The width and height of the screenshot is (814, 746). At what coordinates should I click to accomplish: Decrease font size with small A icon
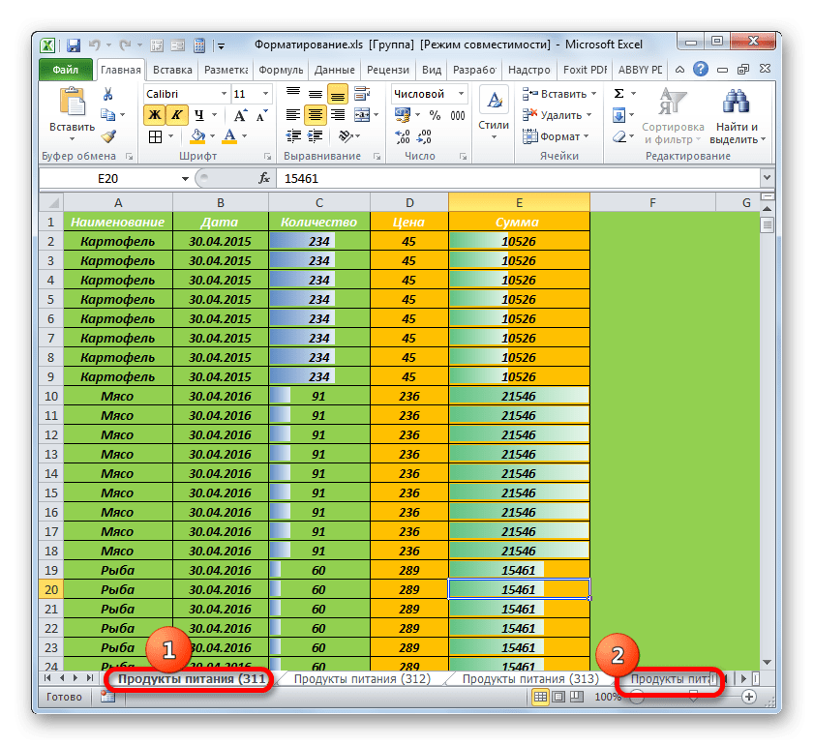point(262,115)
